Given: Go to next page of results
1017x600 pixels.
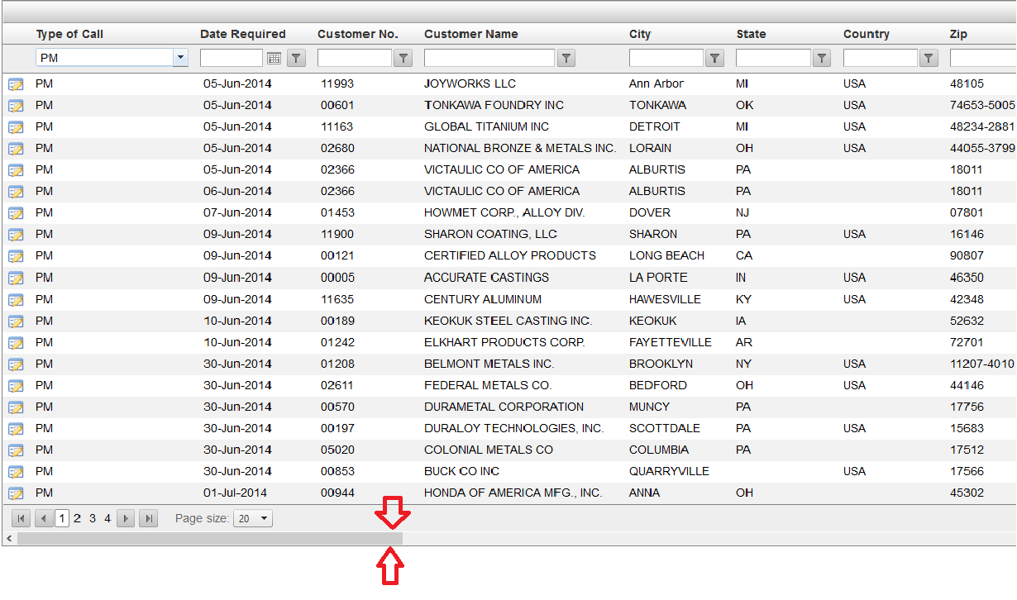Looking at the screenshot, I should [x=126, y=519].
